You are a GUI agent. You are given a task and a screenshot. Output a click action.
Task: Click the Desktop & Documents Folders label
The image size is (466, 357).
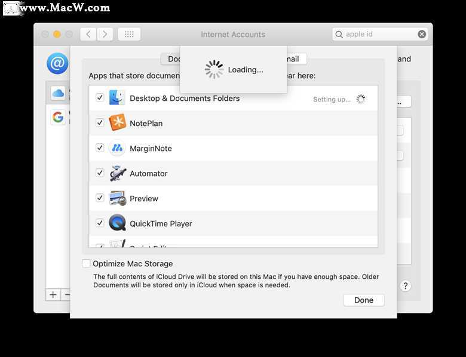185,99
